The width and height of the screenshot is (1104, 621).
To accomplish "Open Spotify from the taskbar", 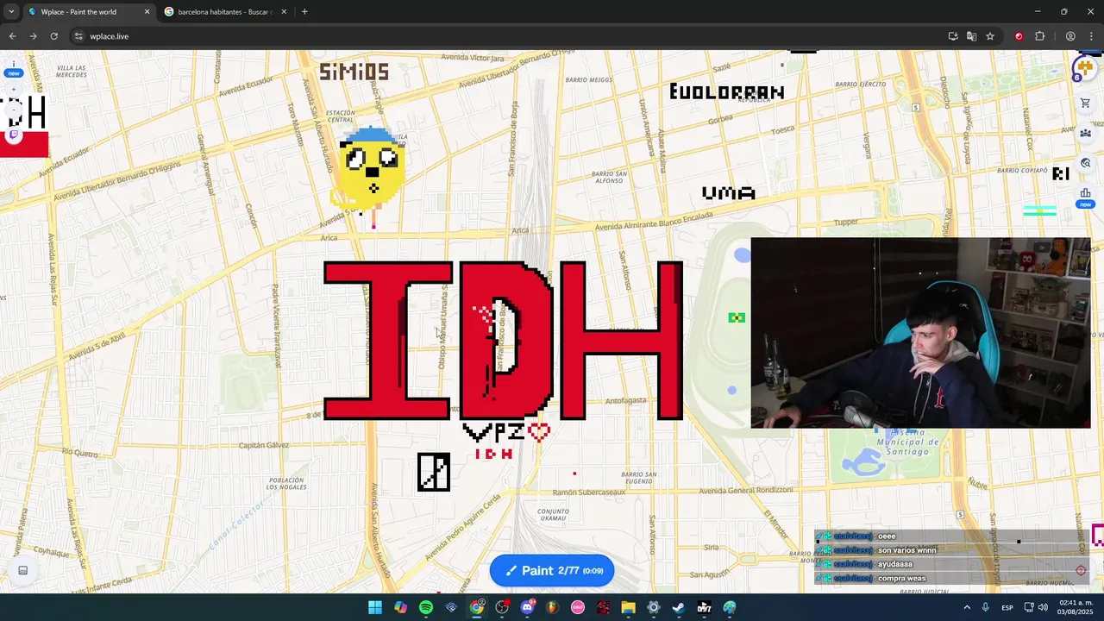I will pyautogui.click(x=426, y=607).
